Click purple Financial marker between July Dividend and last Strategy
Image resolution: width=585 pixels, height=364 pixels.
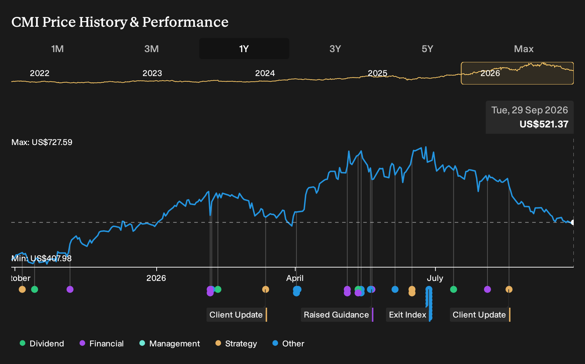coord(487,289)
